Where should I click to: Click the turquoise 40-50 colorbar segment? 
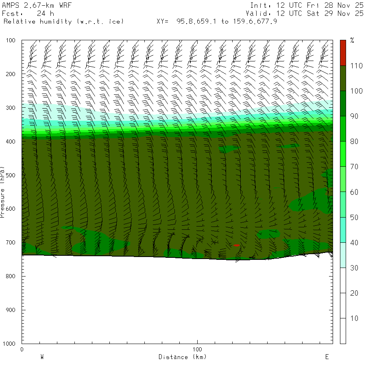pos(343,230)
